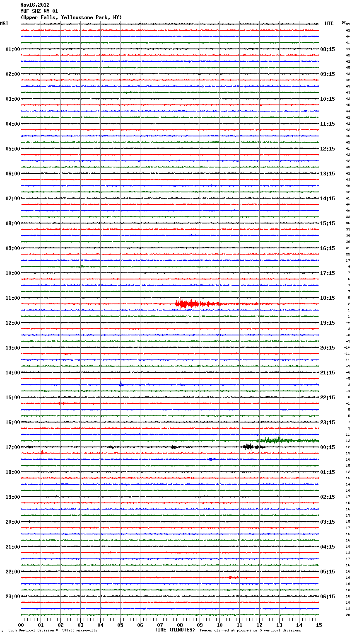Click the x-axis tick label 15
The image size is (352, 636).
click(x=319, y=625)
